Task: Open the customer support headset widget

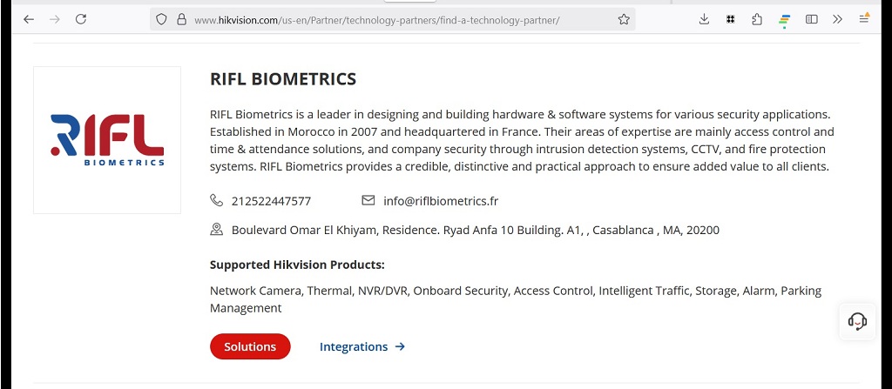Action: click(x=857, y=321)
